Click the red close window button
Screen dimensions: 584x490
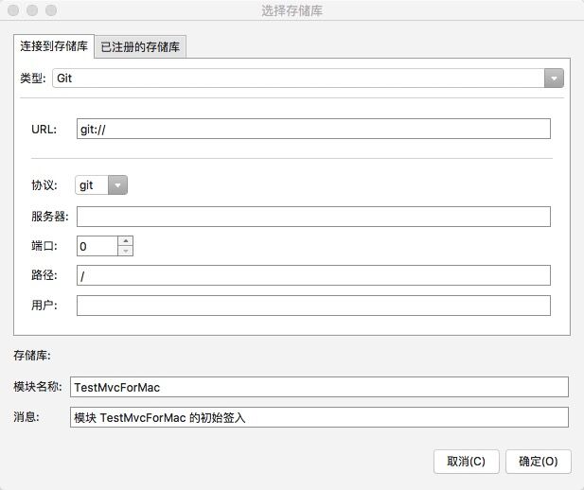[13, 10]
